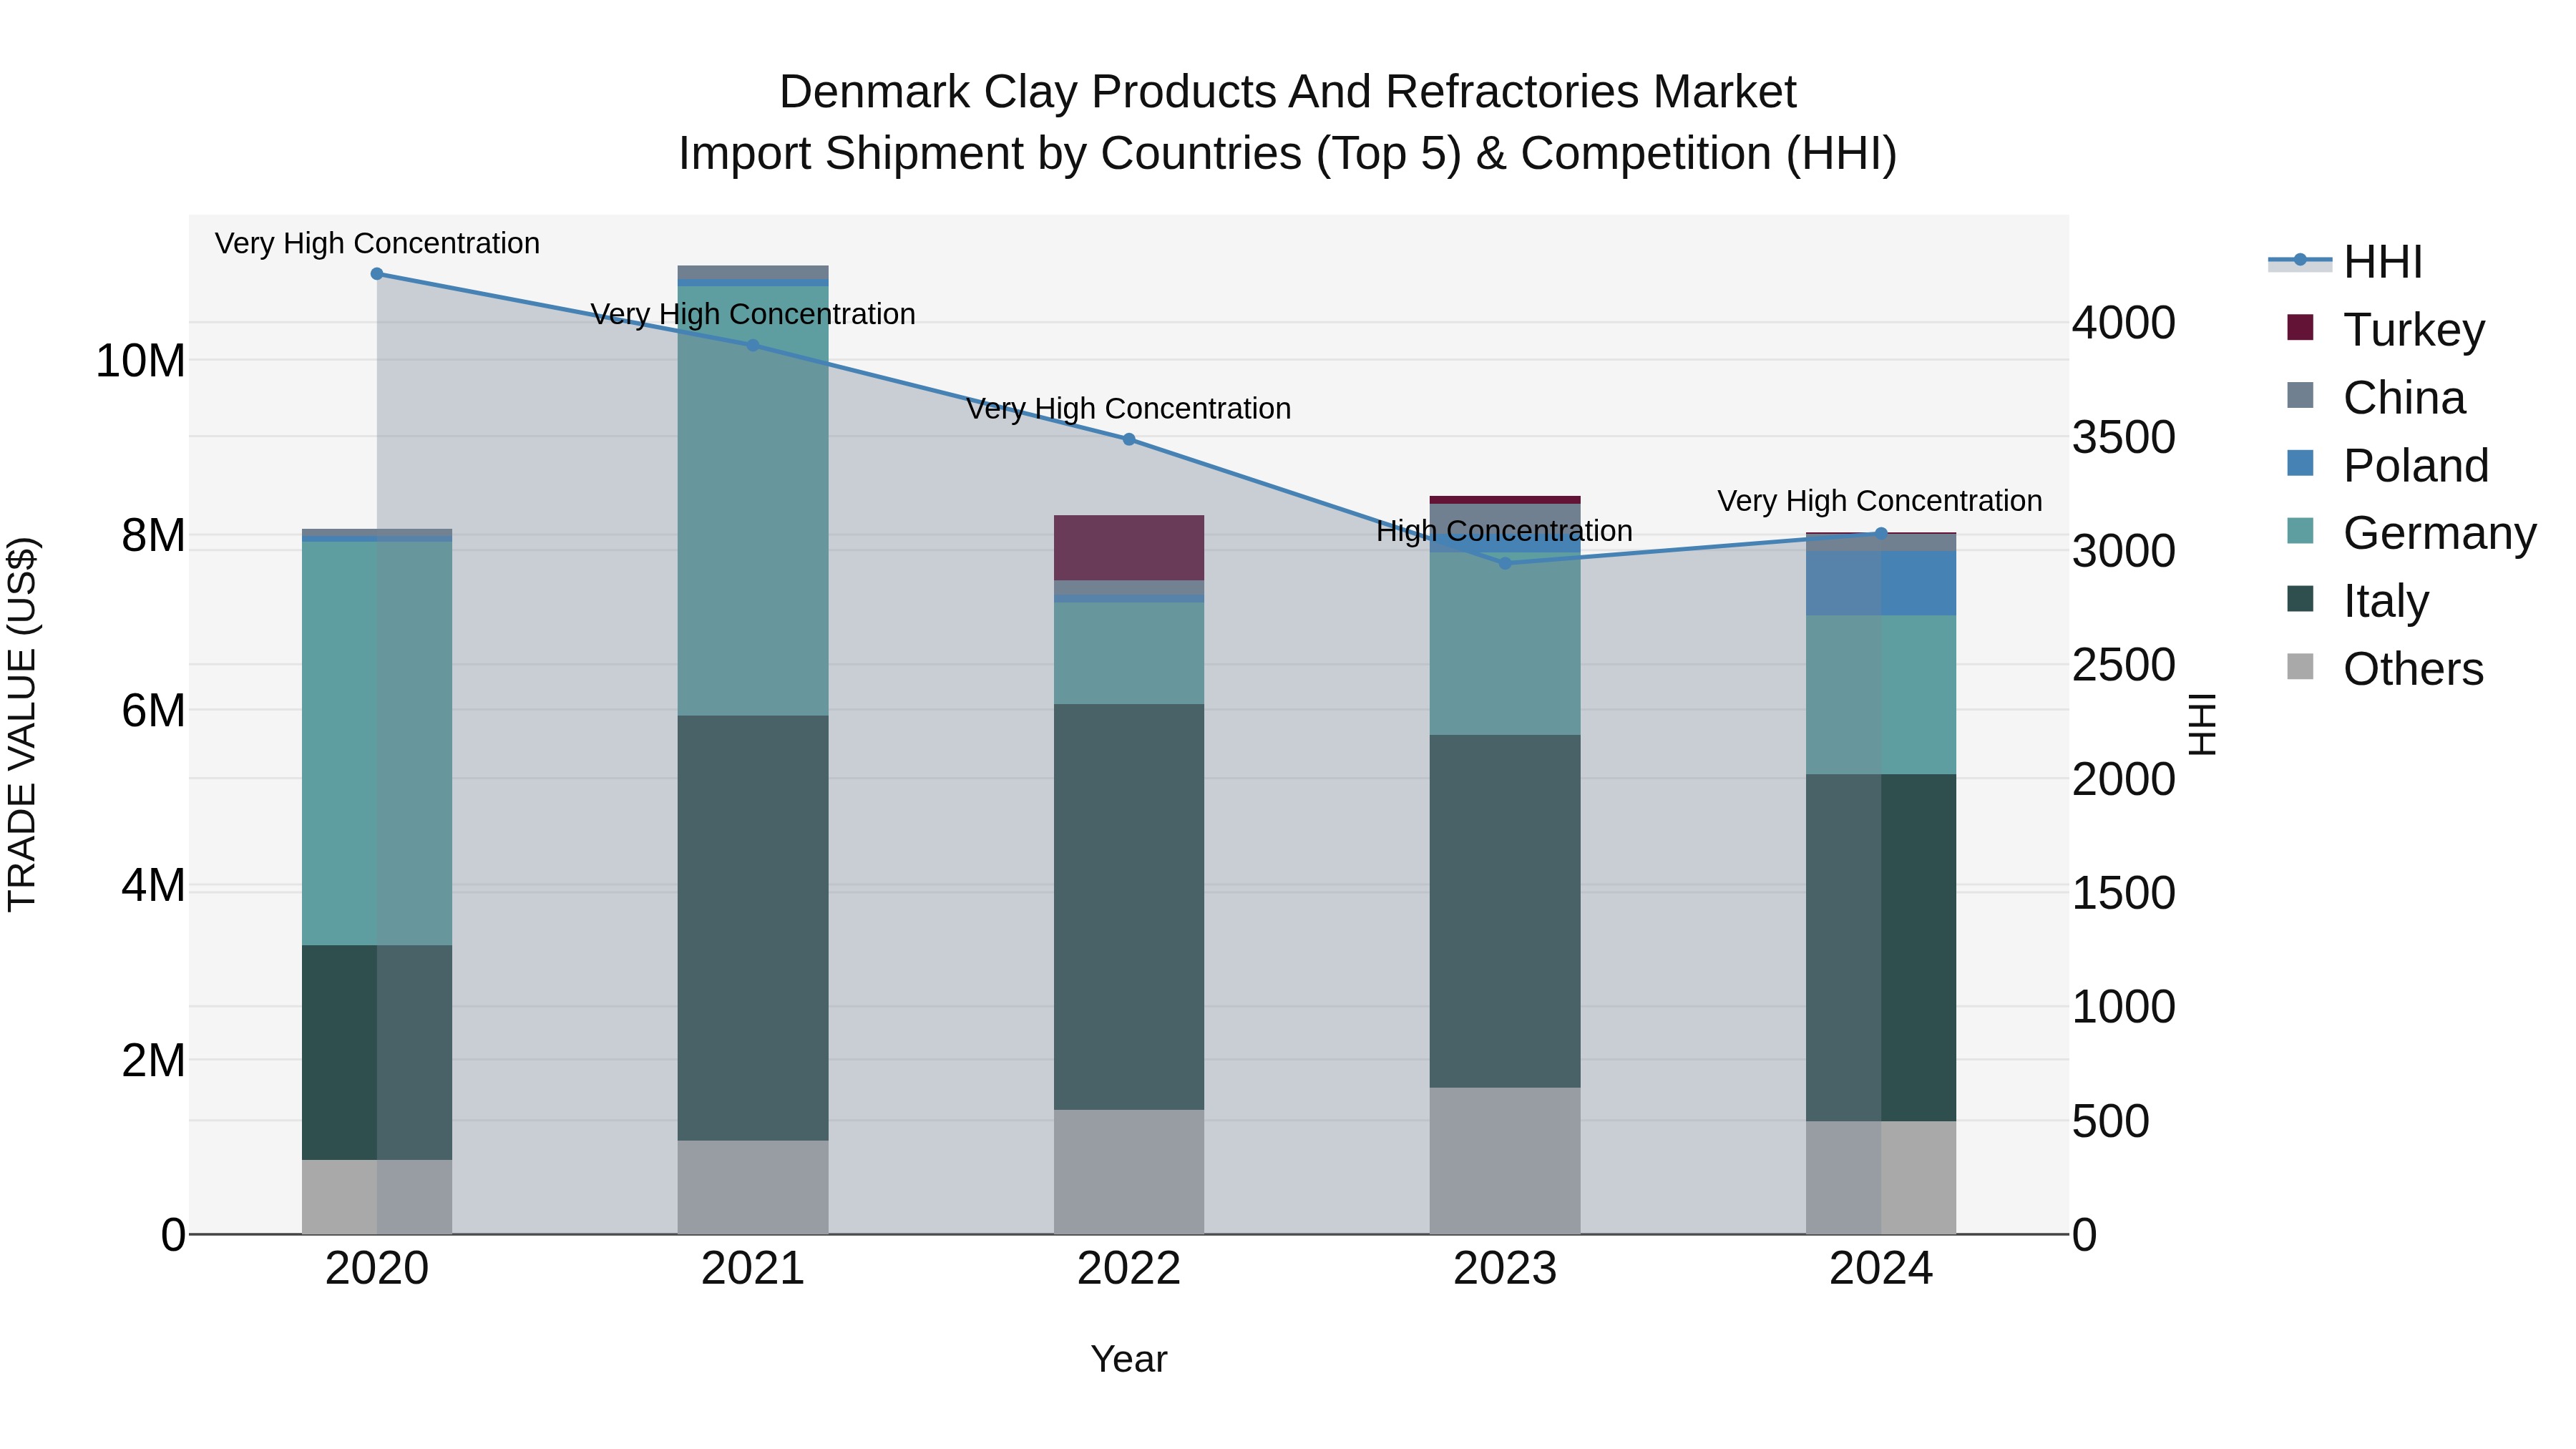The image size is (2576, 1449).
Task: Click the China slate legend swatch
Action: coord(2300,395)
